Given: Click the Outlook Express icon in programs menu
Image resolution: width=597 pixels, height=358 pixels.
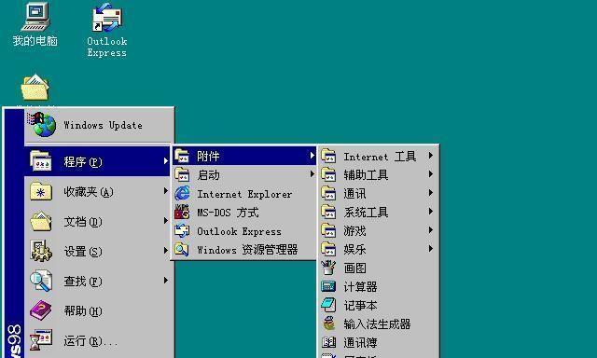Looking at the screenshot, I should 182,231.
